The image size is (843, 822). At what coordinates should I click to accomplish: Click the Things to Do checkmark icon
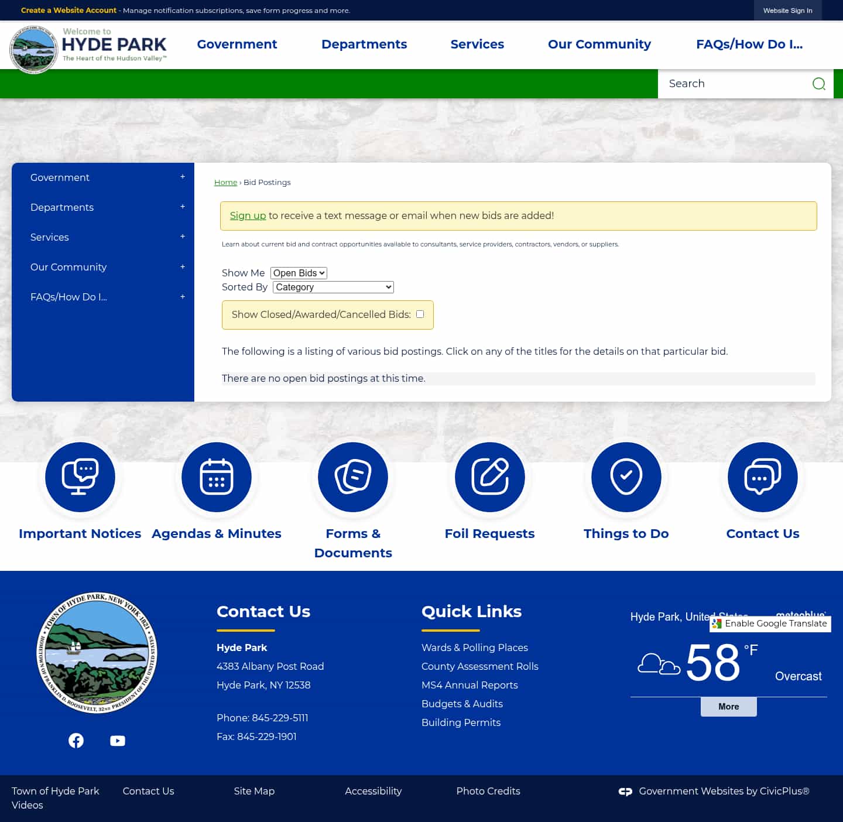[x=626, y=477]
